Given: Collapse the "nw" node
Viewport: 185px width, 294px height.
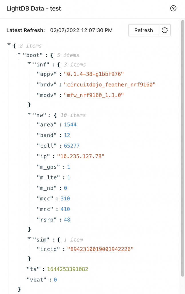Looking at the screenshot, I should pos(29,114).
